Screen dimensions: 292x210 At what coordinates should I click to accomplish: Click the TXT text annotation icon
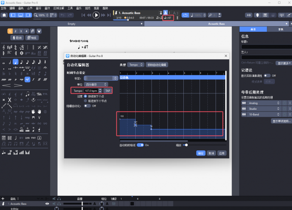(x=33, y=138)
